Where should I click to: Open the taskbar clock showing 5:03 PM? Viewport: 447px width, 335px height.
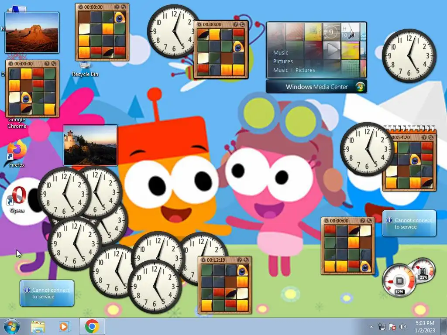[x=425, y=327]
